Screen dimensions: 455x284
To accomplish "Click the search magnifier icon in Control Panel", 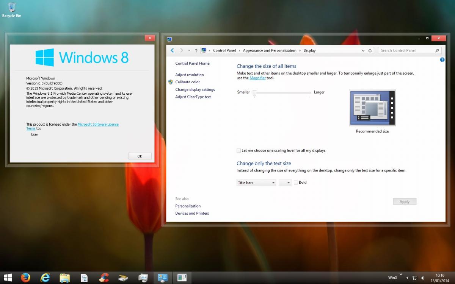I will tap(437, 50).
